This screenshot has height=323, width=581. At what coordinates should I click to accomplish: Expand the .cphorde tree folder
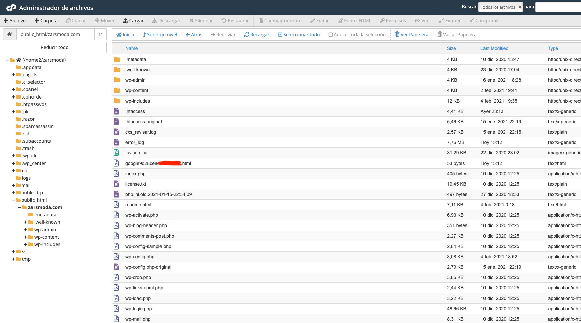click(14, 97)
